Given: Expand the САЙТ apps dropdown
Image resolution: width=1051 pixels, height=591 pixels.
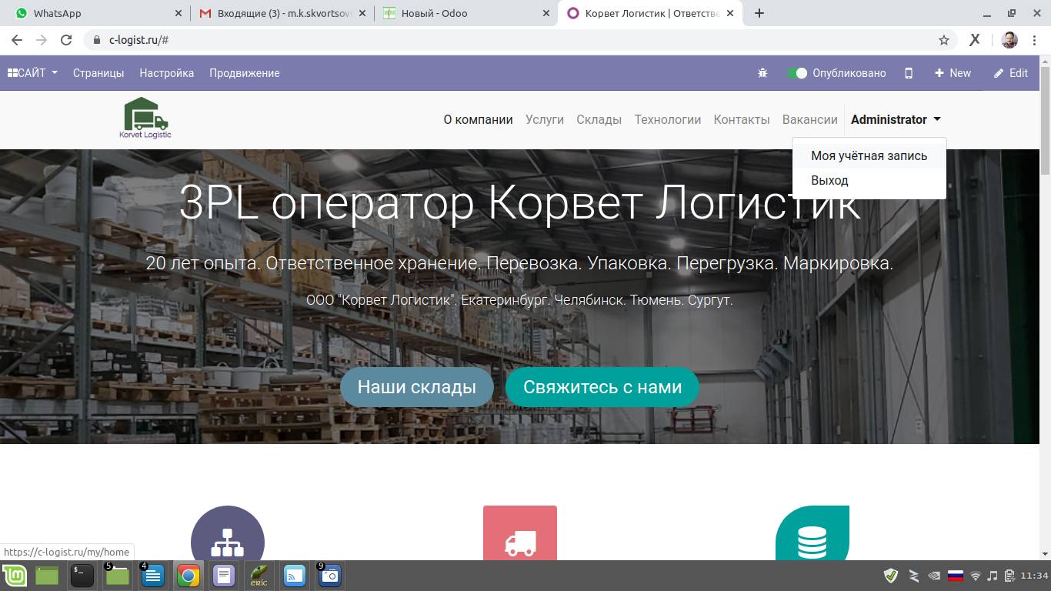Looking at the screenshot, I should pyautogui.click(x=33, y=73).
